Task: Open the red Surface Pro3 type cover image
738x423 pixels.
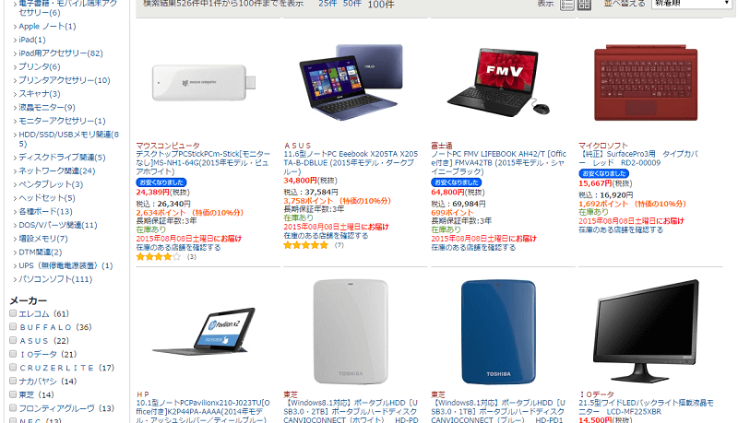Action: point(646,83)
